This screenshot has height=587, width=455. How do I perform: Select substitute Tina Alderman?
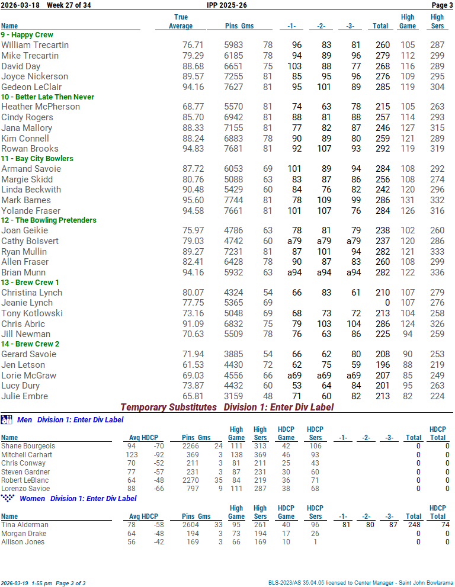pyautogui.click(x=25, y=525)
